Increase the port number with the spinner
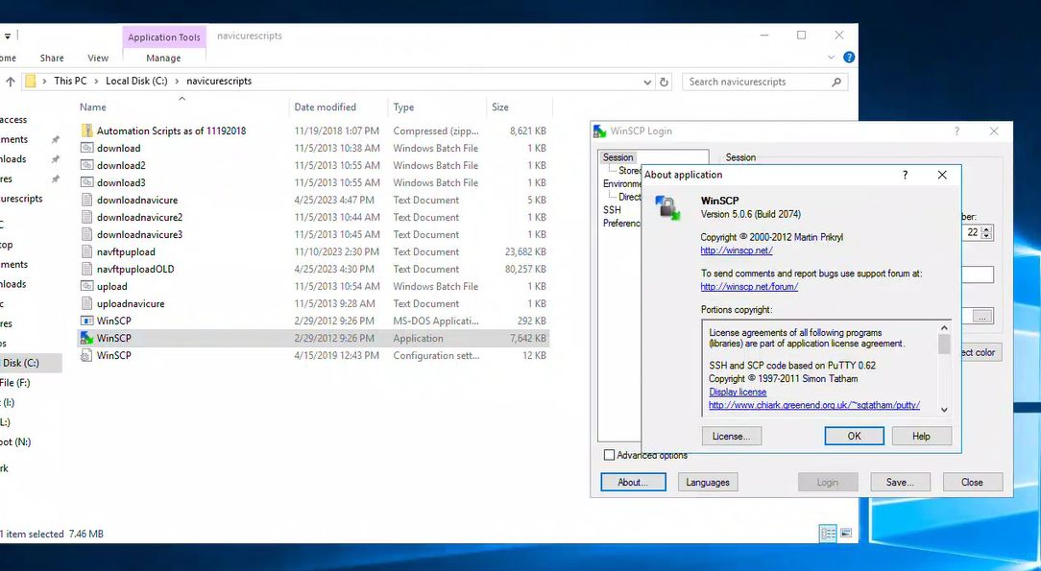The height and width of the screenshot is (571, 1041). [x=988, y=229]
